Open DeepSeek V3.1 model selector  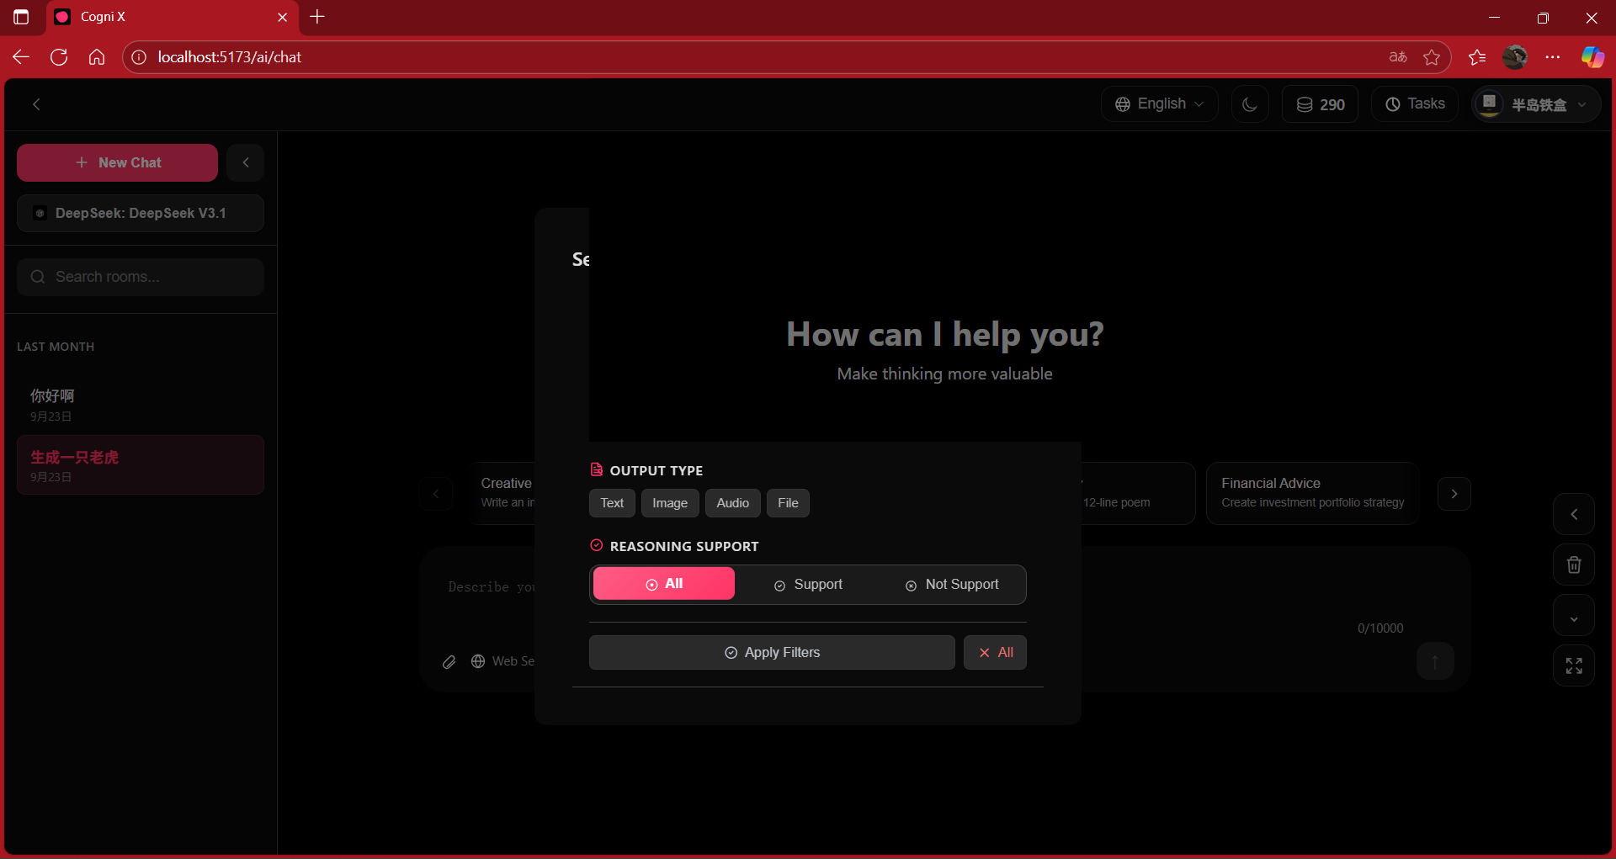(x=141, y=214)
